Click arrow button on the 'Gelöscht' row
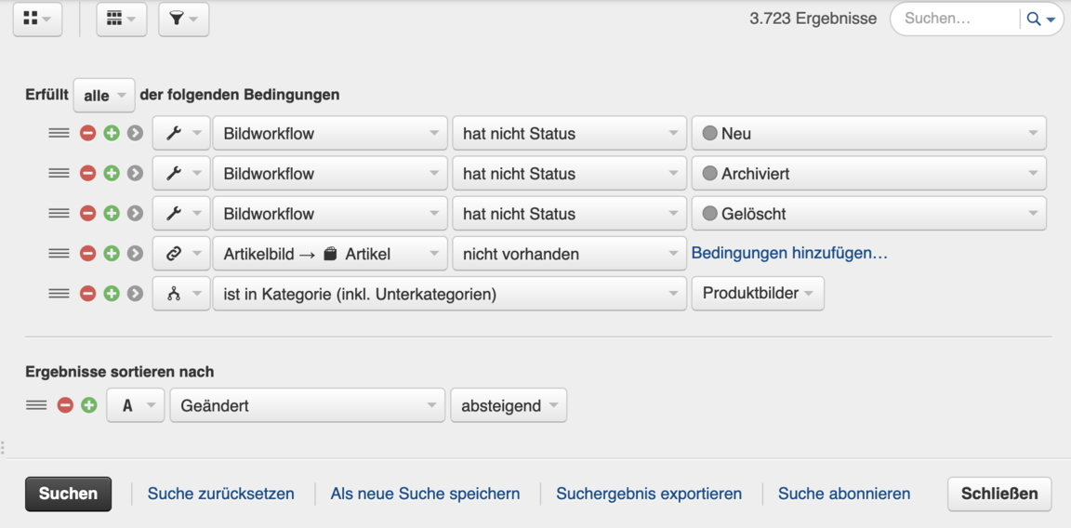The image size is (1071, 528). click(x=135, y=214)
